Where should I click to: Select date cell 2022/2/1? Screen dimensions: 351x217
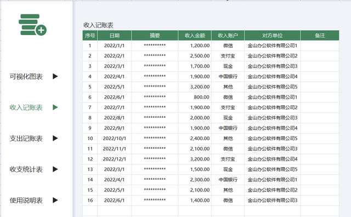point(115,56)
